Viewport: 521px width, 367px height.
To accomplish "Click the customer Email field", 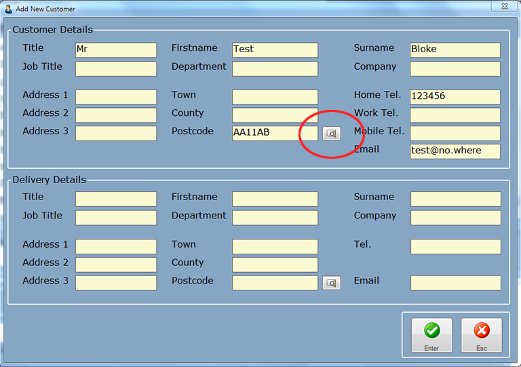I will (455, 151).
